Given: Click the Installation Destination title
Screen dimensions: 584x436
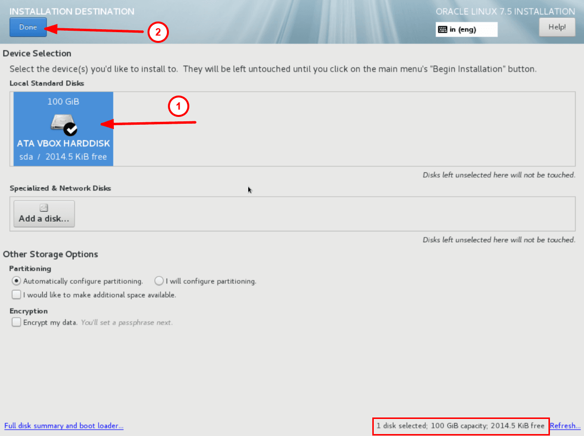Looking at the screenshot, I should 72,11.
